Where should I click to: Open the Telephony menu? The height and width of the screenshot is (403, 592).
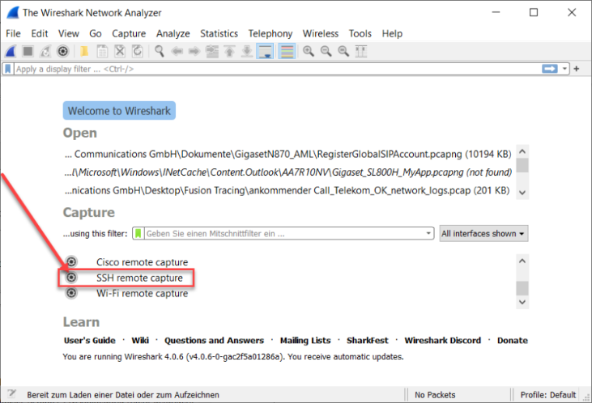click(x=270, y=34)
